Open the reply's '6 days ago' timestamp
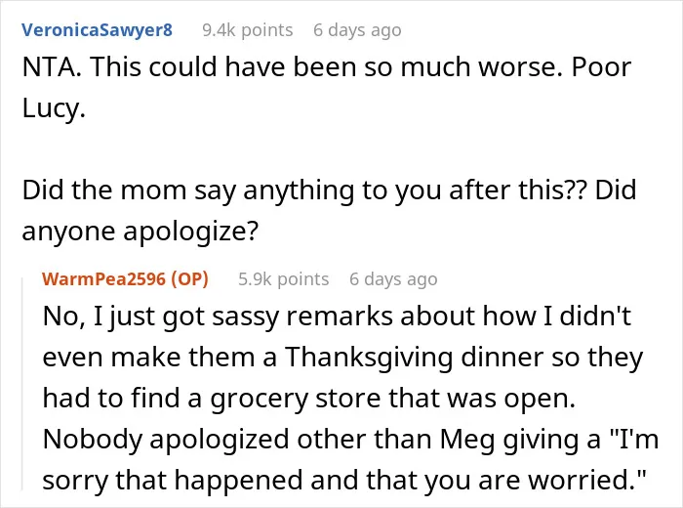The image size is (683, 508). tap(393, 278)
